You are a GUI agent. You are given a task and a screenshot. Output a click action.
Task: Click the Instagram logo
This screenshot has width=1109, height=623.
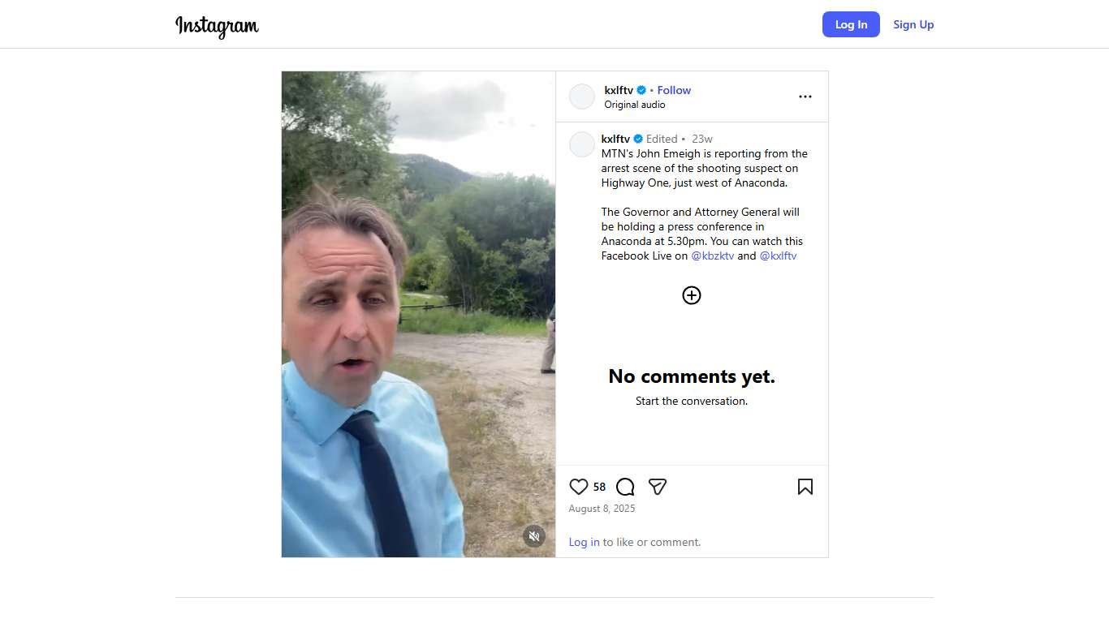point(217,25)
